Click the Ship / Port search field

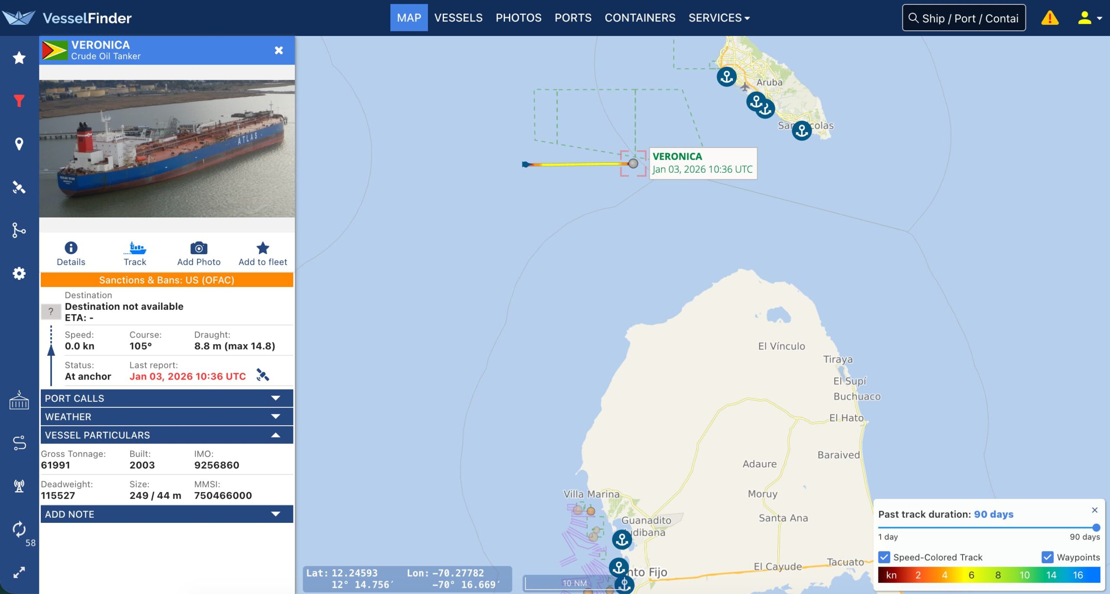[x=964, y=18]
